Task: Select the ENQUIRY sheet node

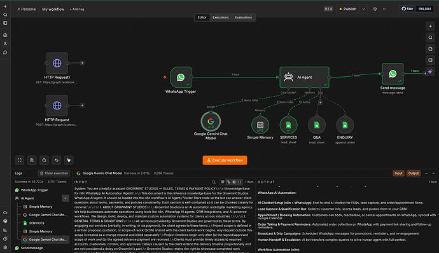Action: click(345, 125)
